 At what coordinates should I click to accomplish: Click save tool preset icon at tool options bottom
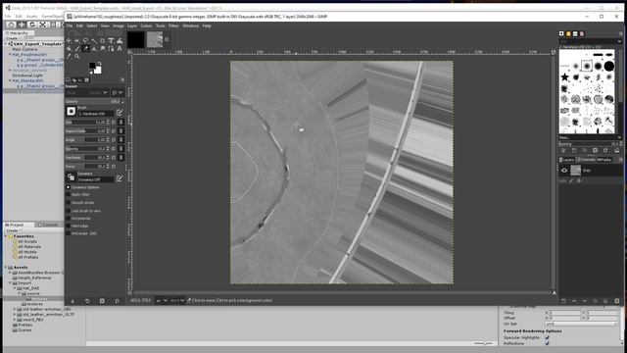tap(72, 301)
